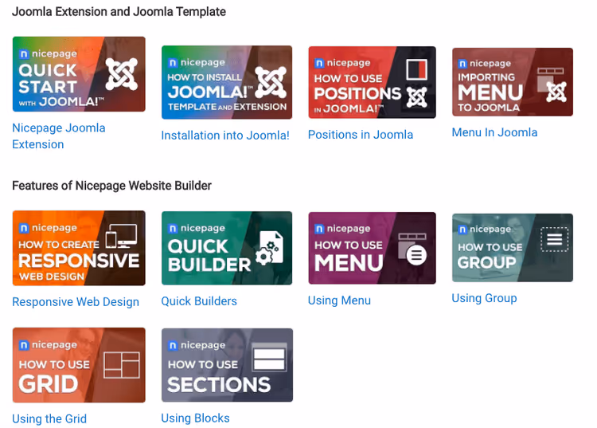The width and height of the screenshot is (597, 428).
Task: Follow the Using Group link
Action: tap(484, 298)
